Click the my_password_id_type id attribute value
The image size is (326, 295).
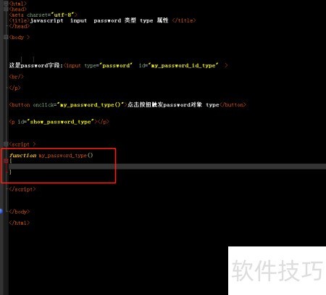(x=183, y=65)
